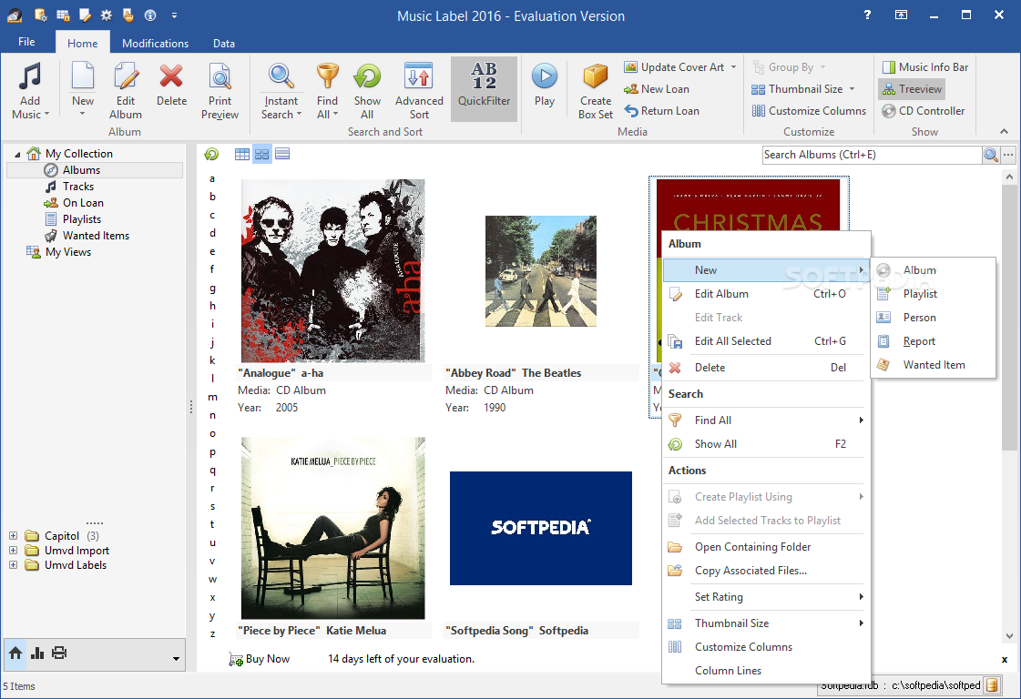
Task: Toggle the QuickFilter button
Action: [x=484, y=89]
